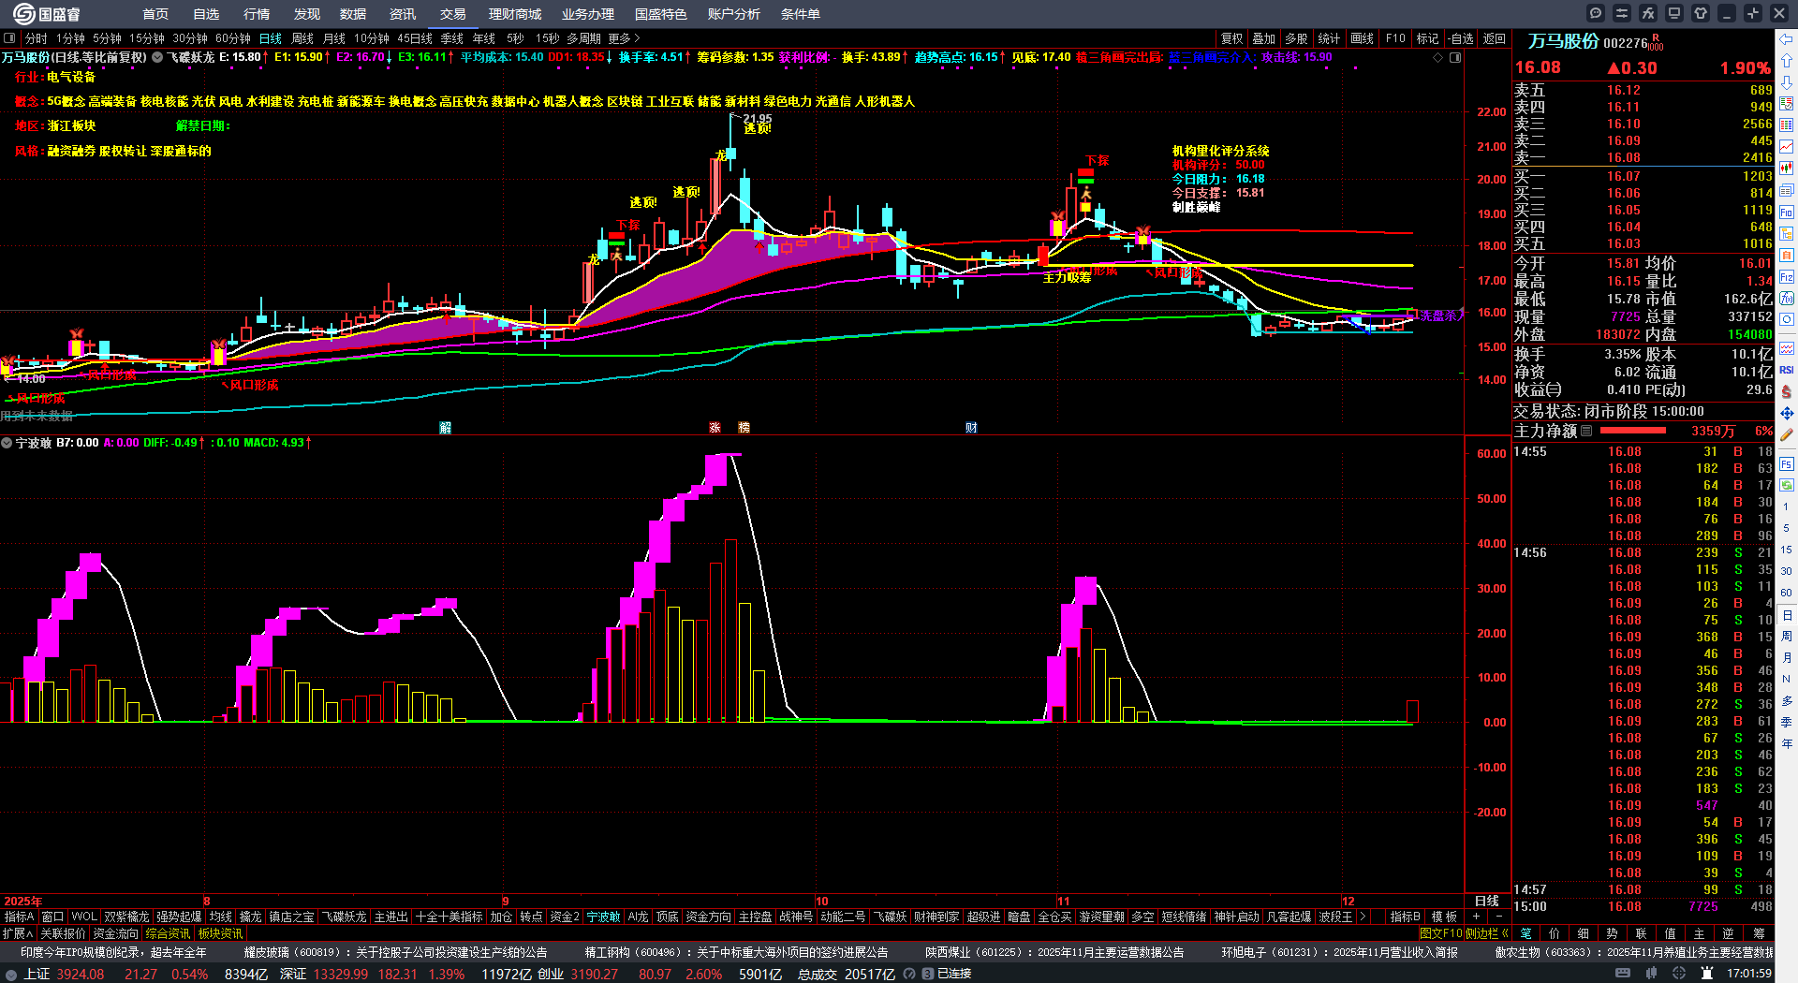This screenshot has width=1798, height=983.
Task: Click the Guosheng Rui logo icon
Action: coord(23,13)
